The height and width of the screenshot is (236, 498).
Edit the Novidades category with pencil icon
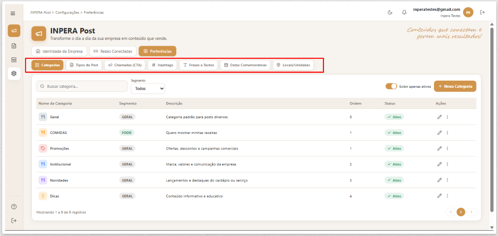pos(440,180)
